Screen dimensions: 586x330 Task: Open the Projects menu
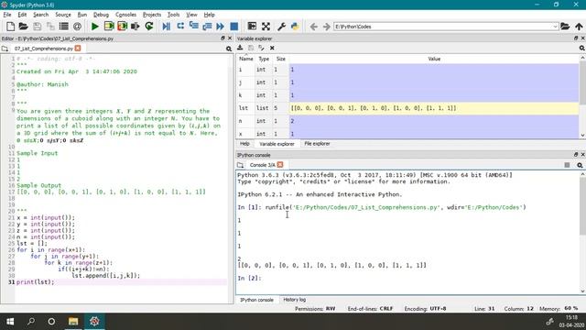coord(152,15)
